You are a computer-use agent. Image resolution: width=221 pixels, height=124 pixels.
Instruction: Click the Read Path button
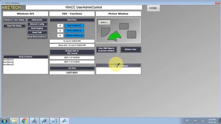click(37, 32)
